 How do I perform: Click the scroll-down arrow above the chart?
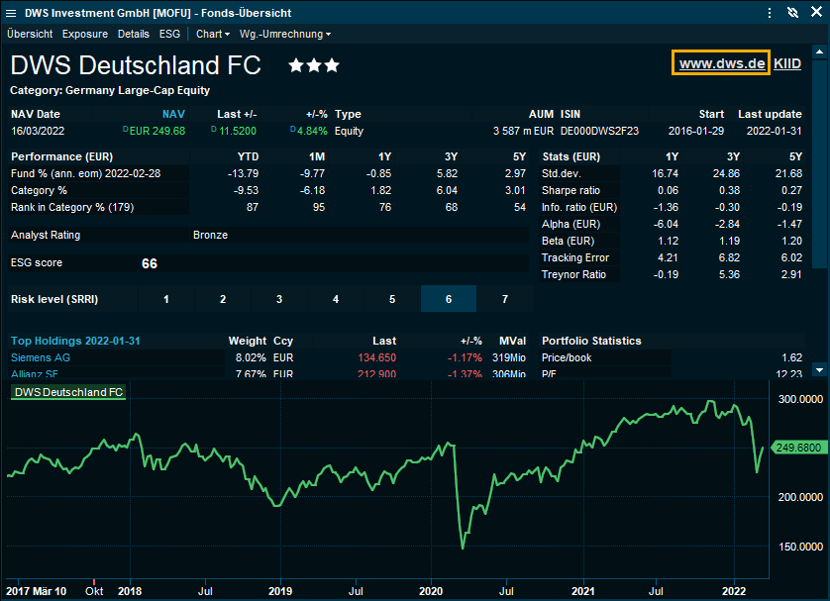[x=819, y=369]
